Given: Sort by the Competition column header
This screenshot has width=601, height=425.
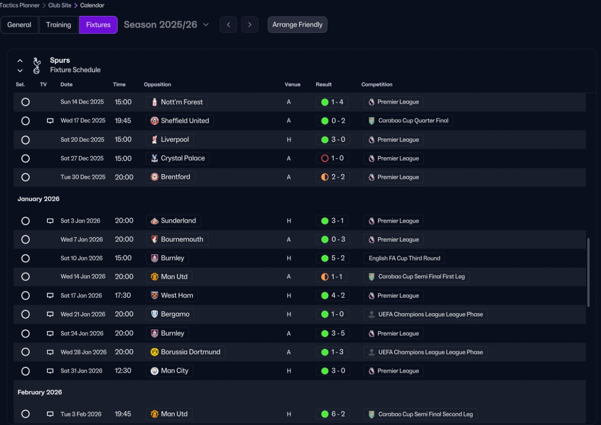Looking at the screenshot, I should (x=377, y=85).
